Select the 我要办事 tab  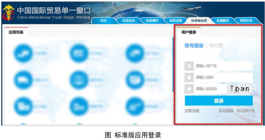pos(246,21)
